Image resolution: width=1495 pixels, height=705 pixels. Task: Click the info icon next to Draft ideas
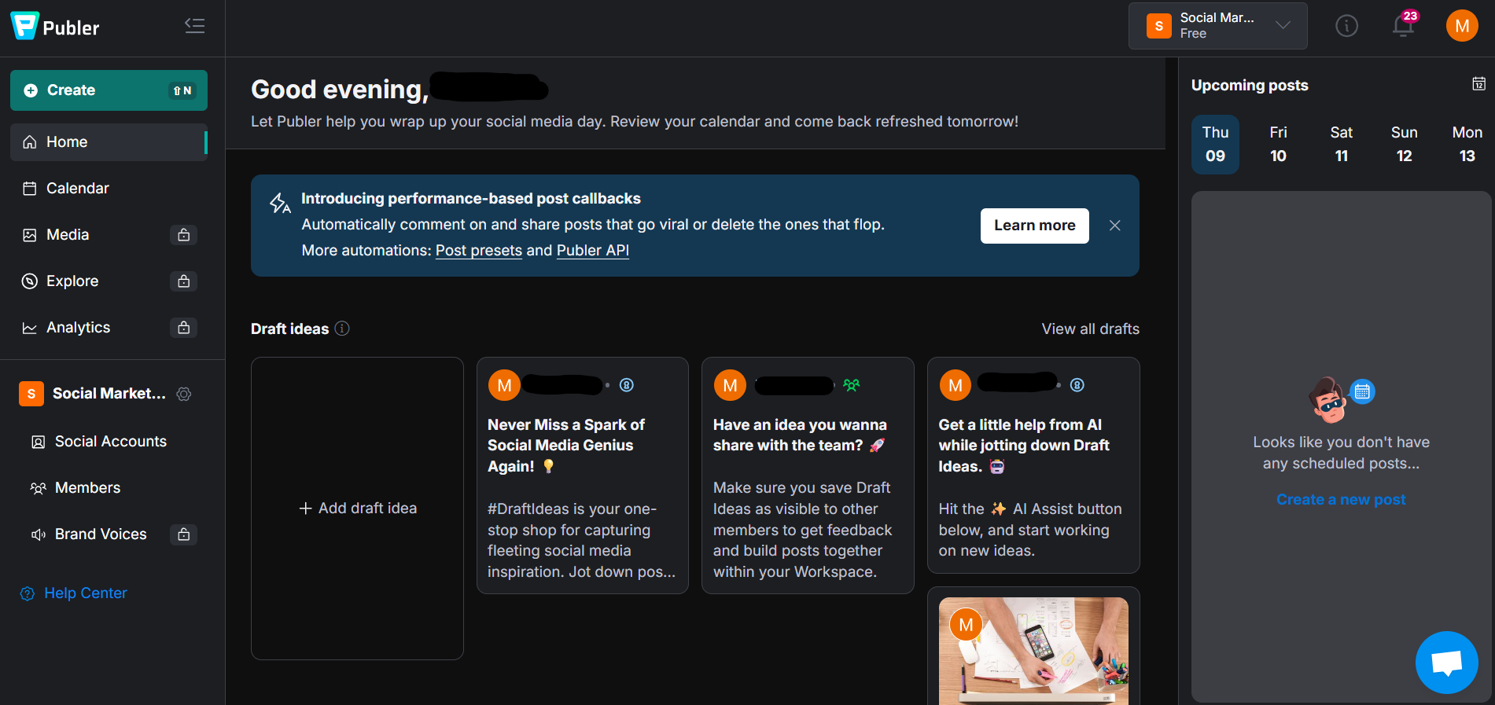pos(342,329)
